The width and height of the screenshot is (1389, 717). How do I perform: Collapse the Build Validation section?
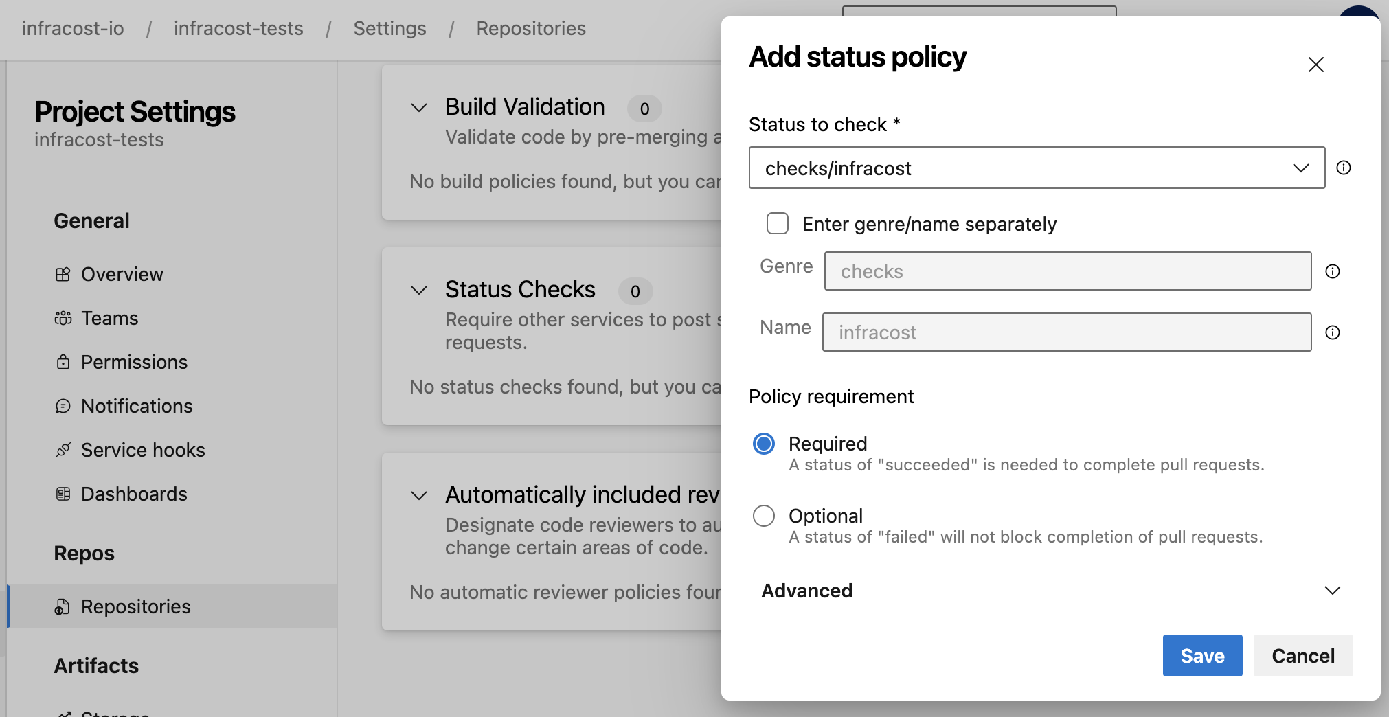tap(418, 108)
